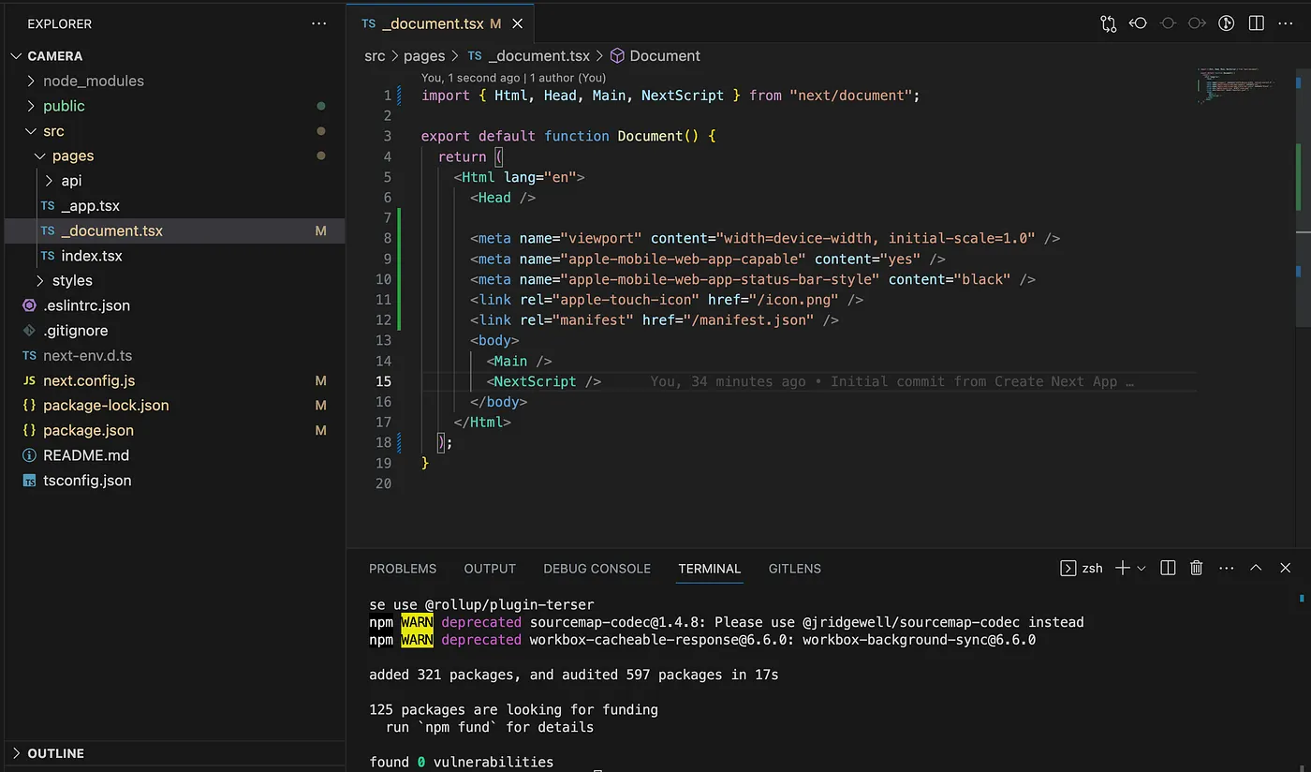Open the GITLENS panel tab
This screenshot has height=772, width=1311.
tap(794, 569)
